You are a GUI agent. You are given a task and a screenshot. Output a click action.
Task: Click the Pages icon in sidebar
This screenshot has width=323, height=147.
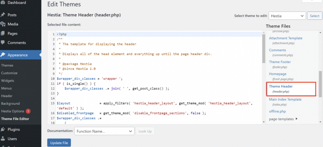pyautogui.click(x=3, y=34)
